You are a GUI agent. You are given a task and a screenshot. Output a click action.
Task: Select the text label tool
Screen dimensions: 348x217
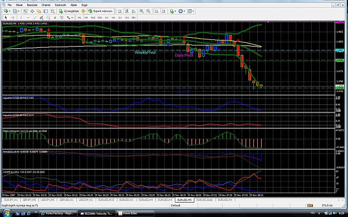pos(62,17)
